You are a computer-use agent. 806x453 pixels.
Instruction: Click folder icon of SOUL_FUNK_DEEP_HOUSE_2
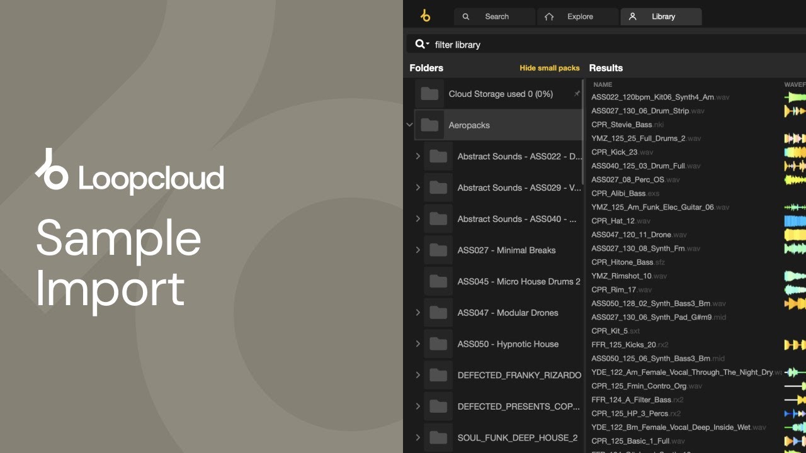(x=438, y=438)
